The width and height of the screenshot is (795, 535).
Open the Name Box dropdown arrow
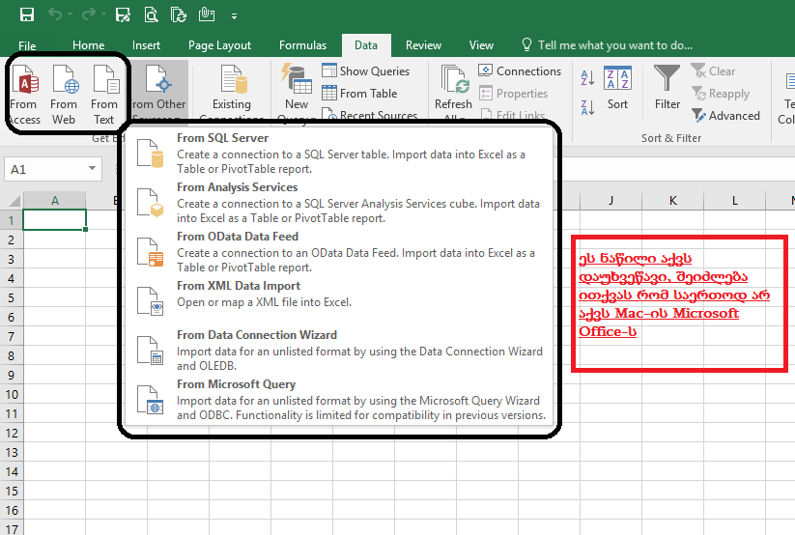(x=93, y=170)
